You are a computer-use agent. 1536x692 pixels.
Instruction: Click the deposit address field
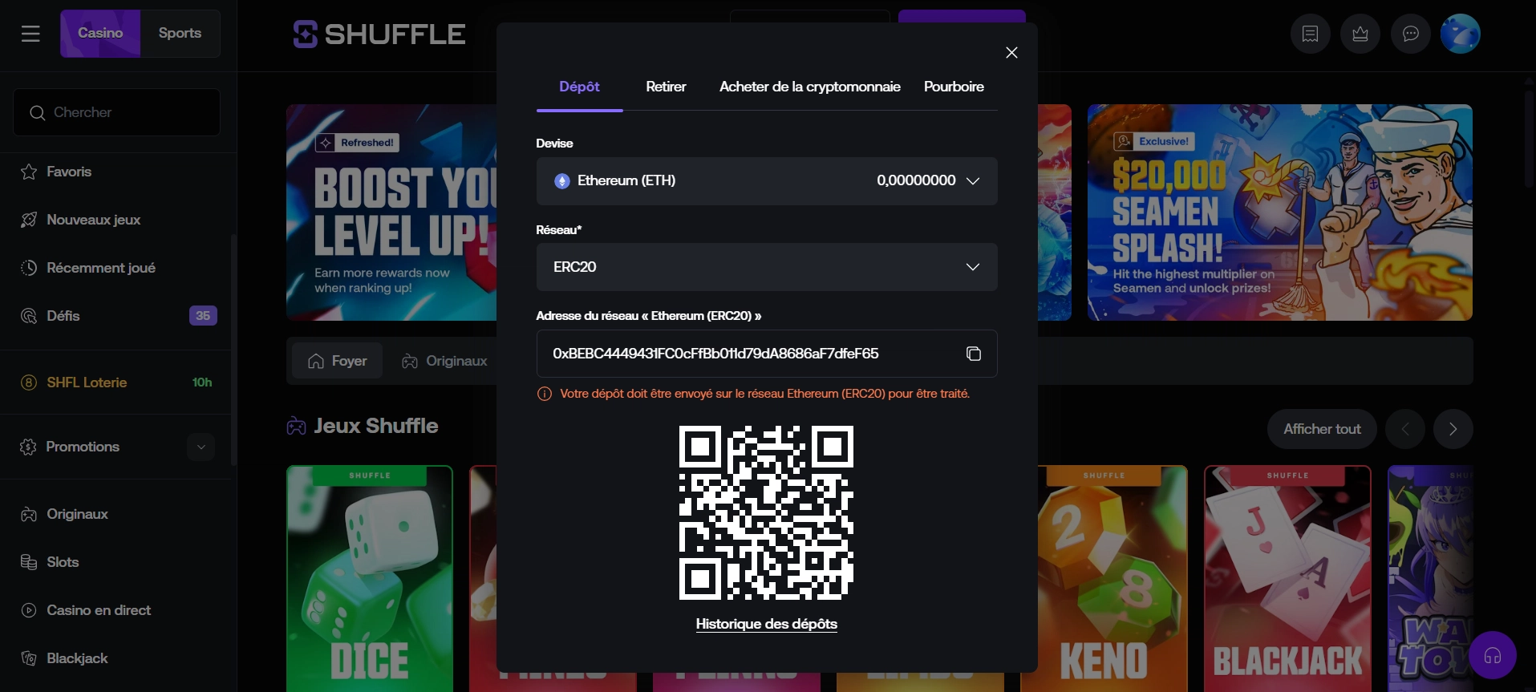(767, 354)
